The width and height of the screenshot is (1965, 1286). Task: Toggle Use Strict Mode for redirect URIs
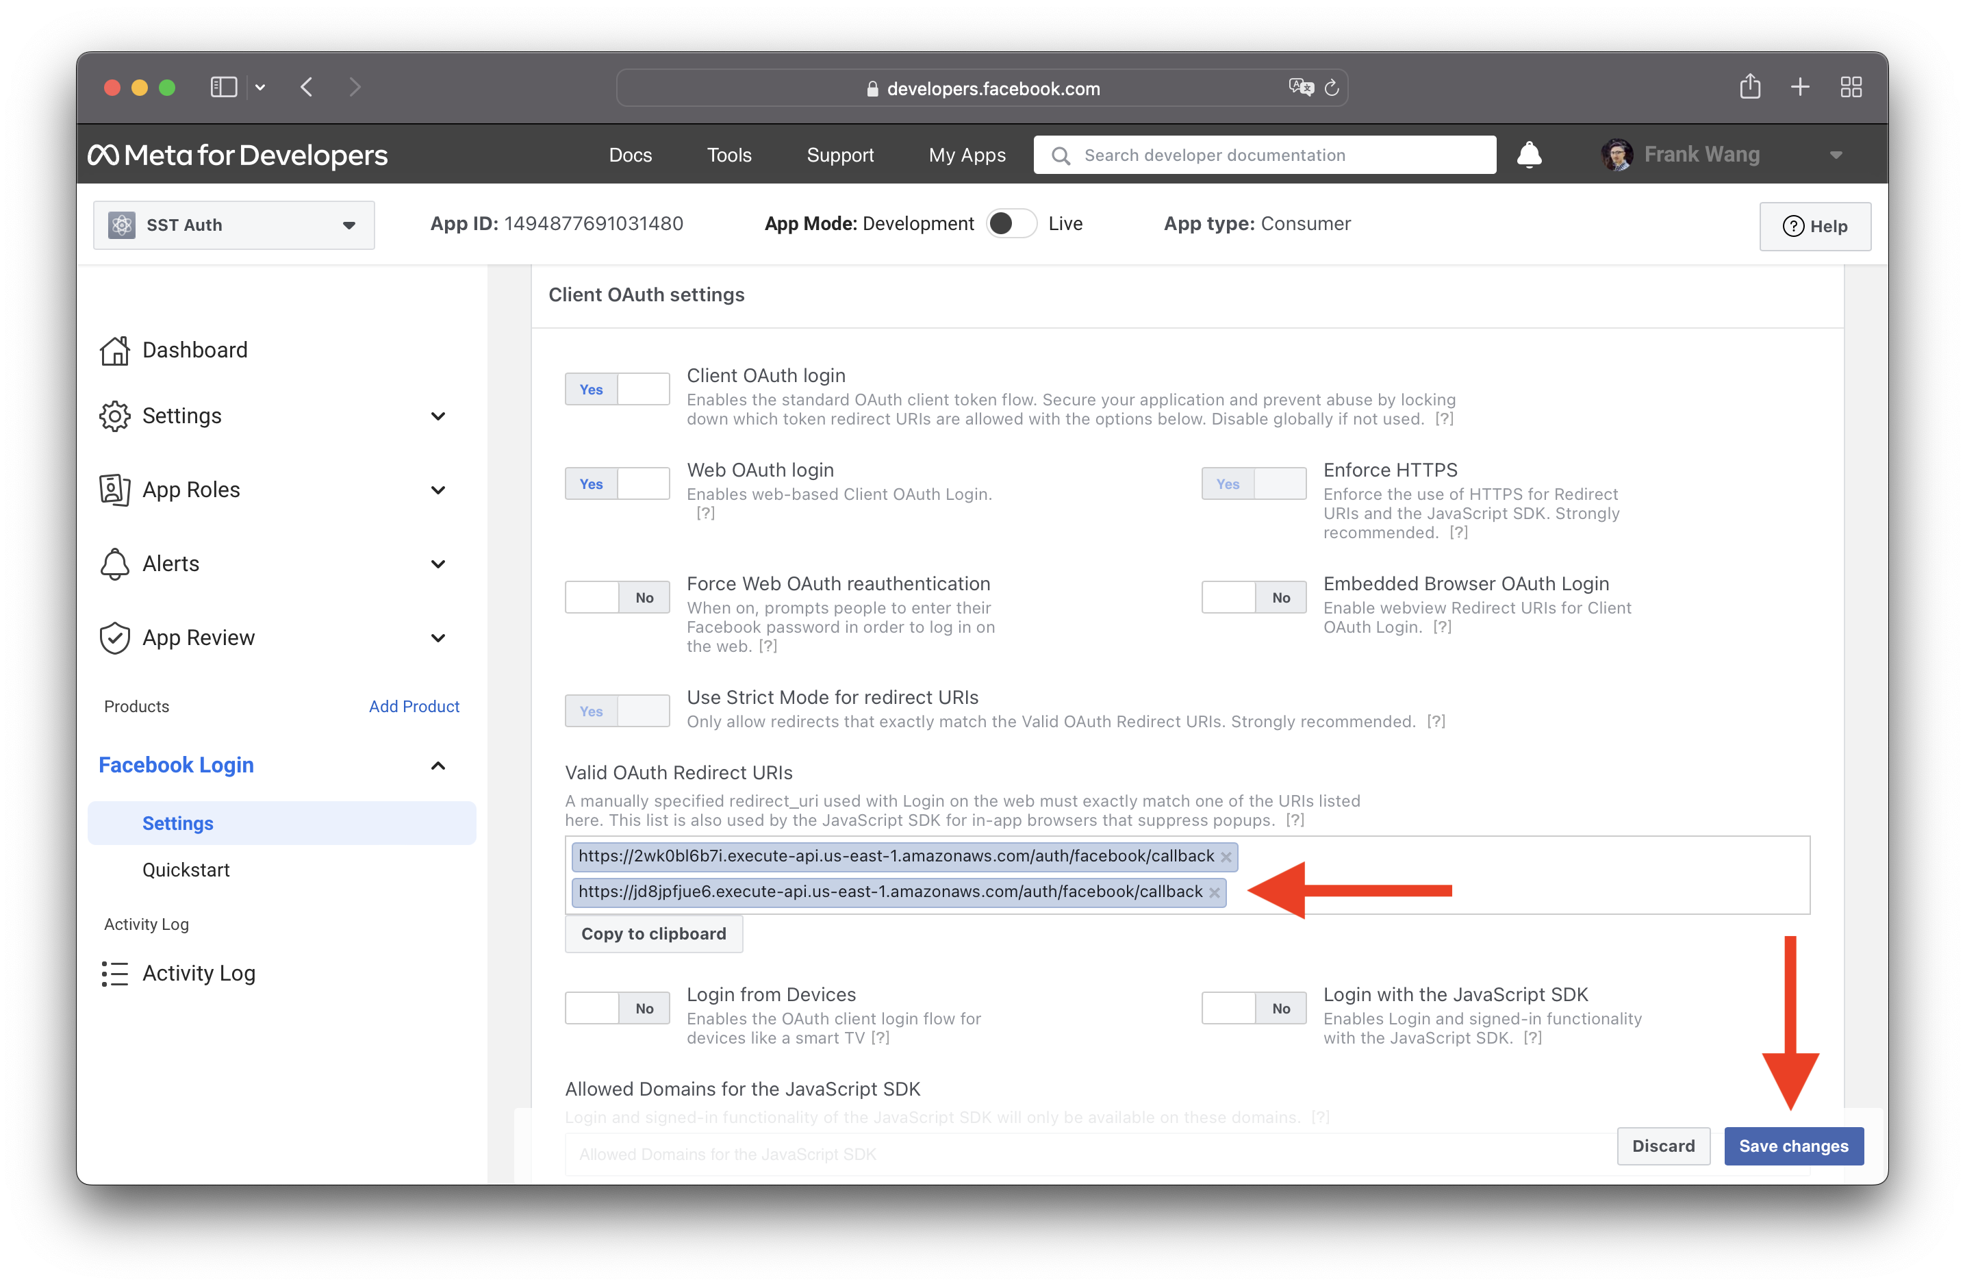click(x=617, y=711)
